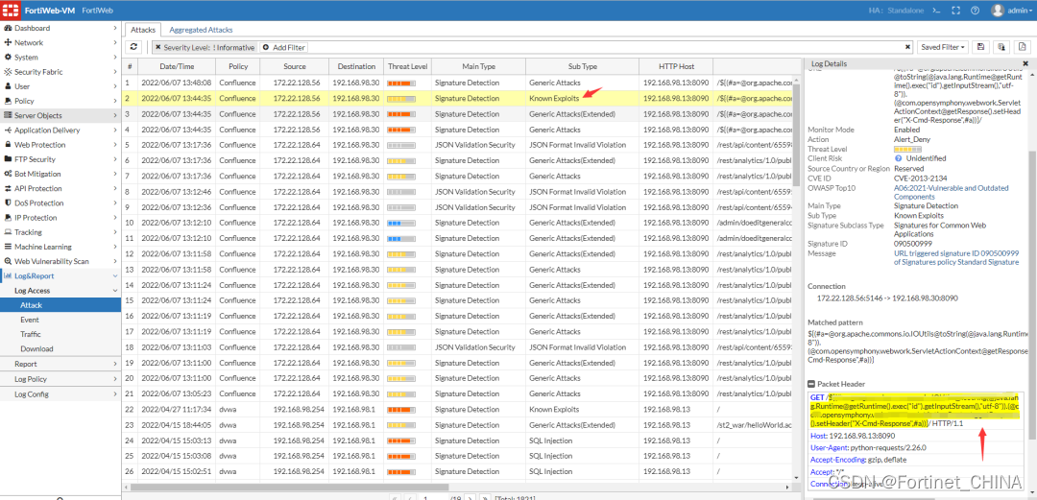
Task: Export log as PDF icon
Action: (1023, 47)
